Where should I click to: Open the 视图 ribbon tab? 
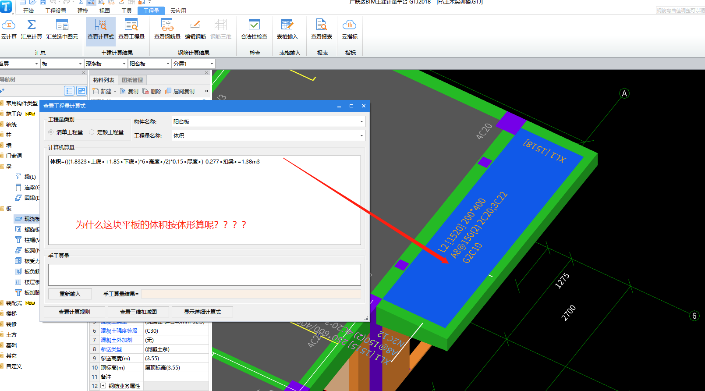105,11
